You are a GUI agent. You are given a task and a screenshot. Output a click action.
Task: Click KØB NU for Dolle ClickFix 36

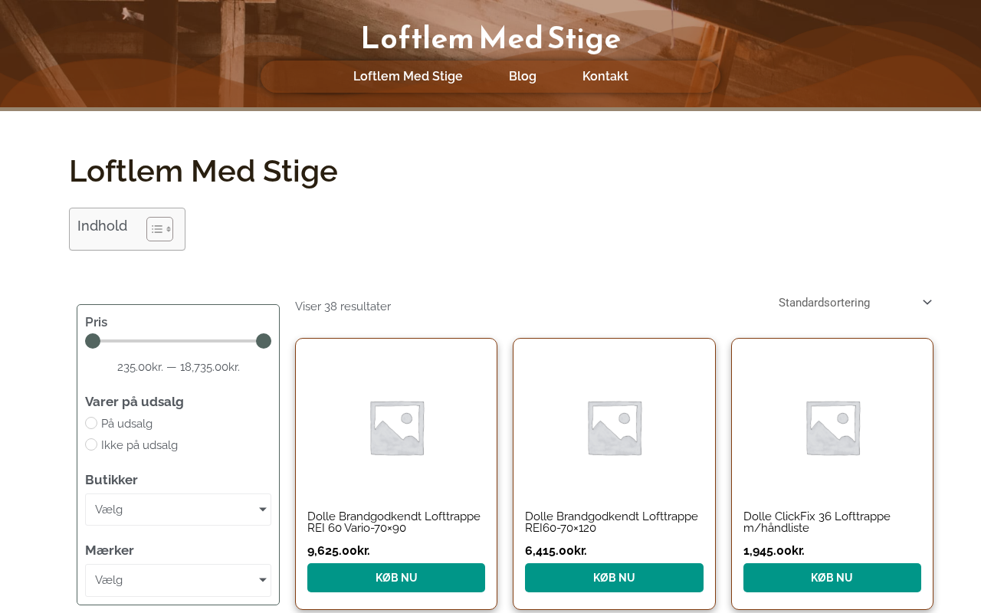[832, 578]
